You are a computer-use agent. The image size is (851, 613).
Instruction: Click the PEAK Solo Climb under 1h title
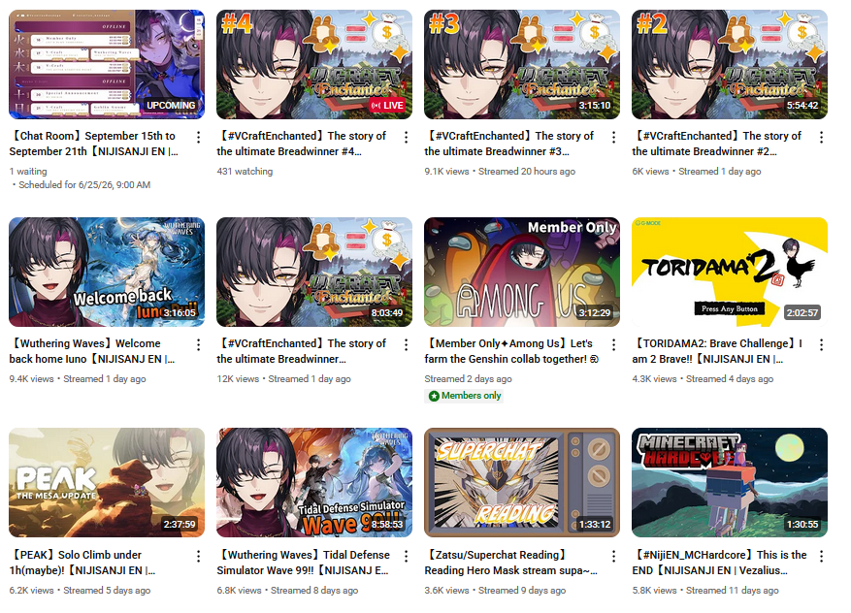pyautogui.click(x=82, y=563)
